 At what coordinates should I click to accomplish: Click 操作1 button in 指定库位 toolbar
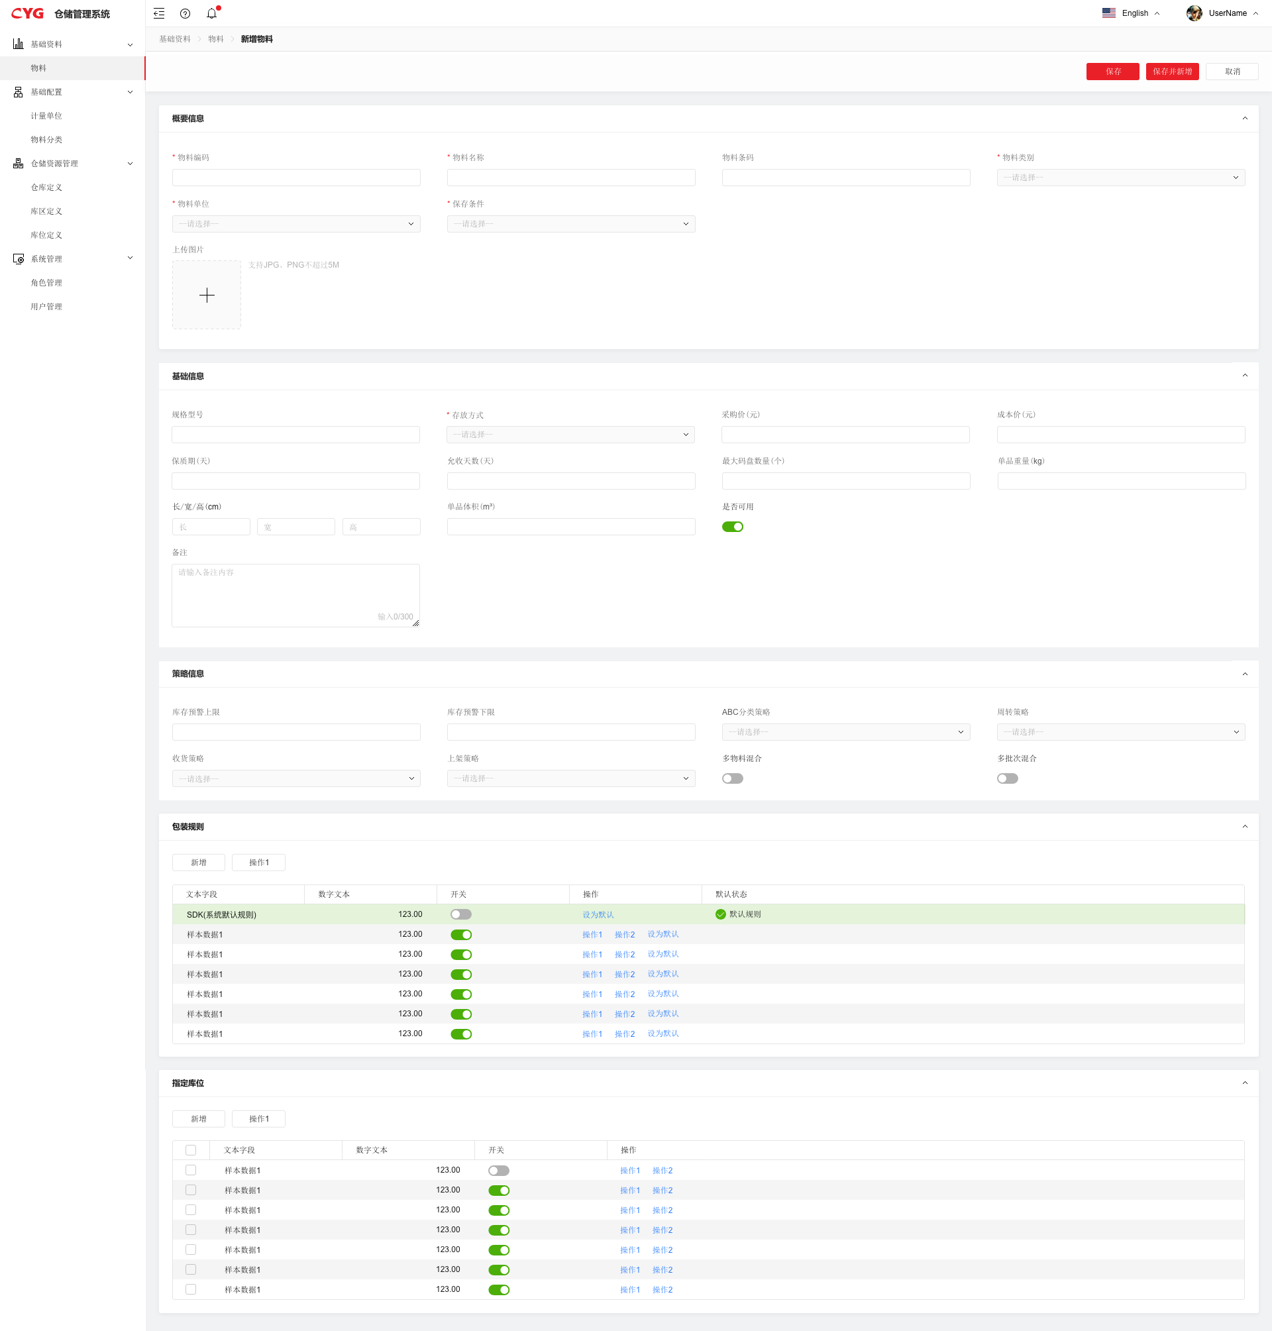coord(258,1119)
